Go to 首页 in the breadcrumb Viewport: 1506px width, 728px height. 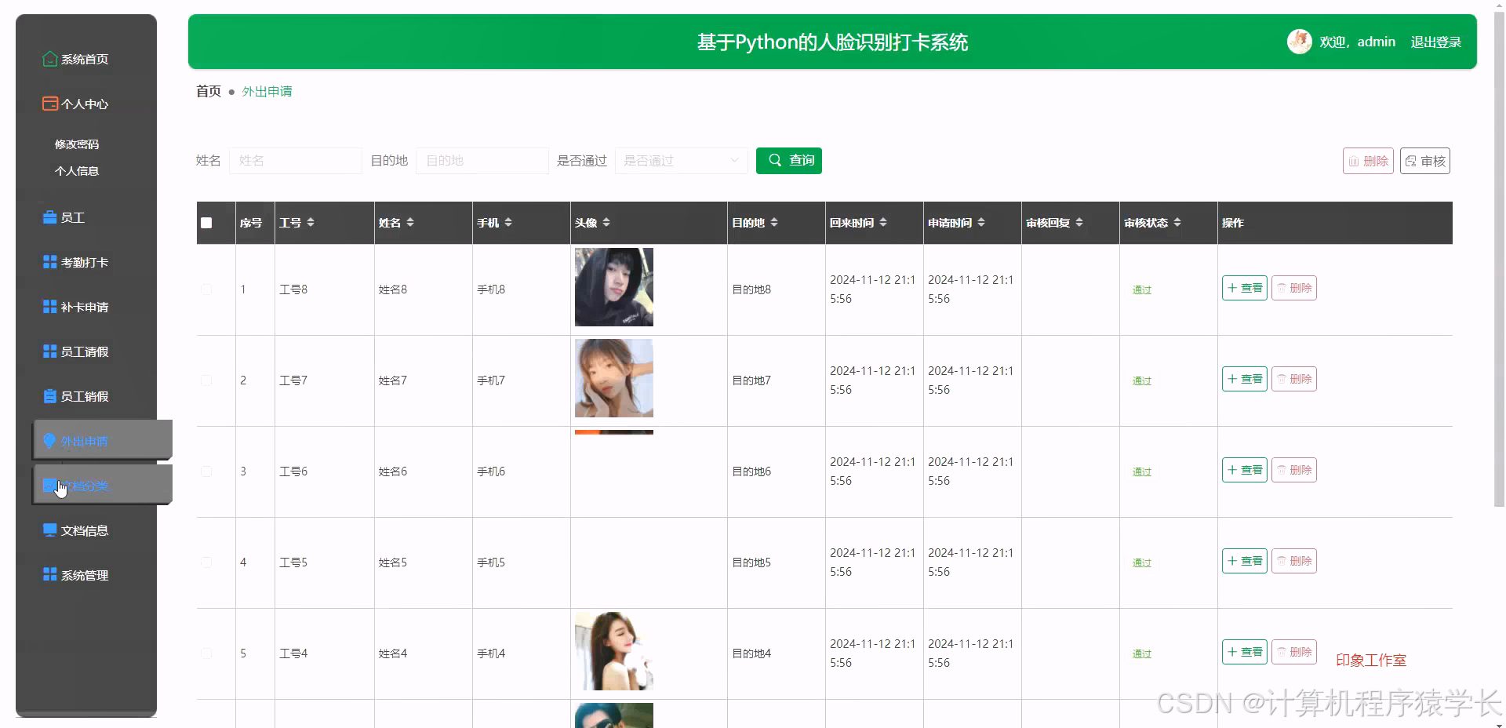click(207, 91)
